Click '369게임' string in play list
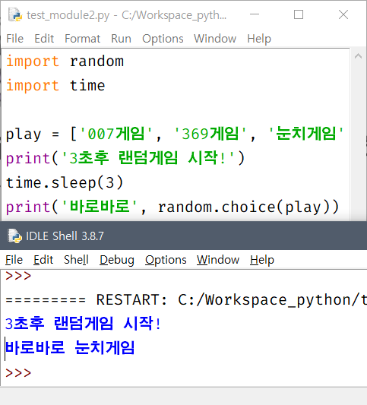367x405 pixels. click(210, 134)
